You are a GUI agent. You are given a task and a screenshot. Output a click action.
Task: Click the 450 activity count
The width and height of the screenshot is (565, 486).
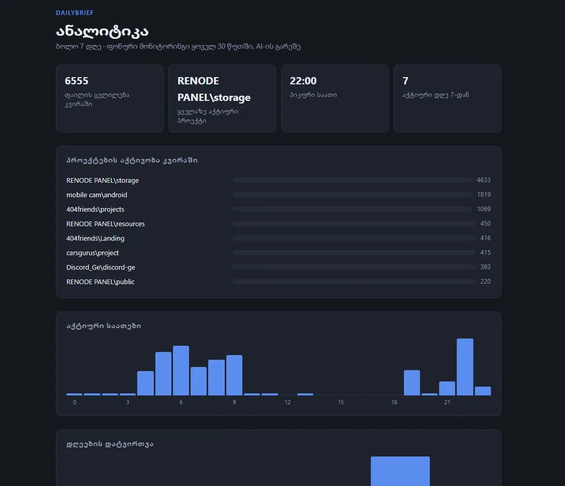point(485,223)
